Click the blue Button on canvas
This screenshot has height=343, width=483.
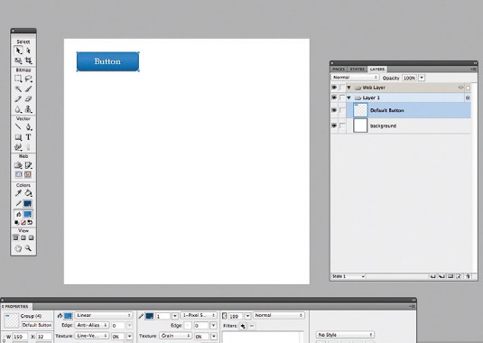click(x=107, y=61)
